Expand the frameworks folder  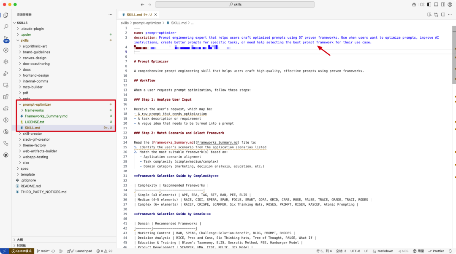(34, 110)
